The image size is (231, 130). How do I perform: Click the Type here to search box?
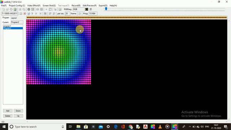tap(37, 127)
